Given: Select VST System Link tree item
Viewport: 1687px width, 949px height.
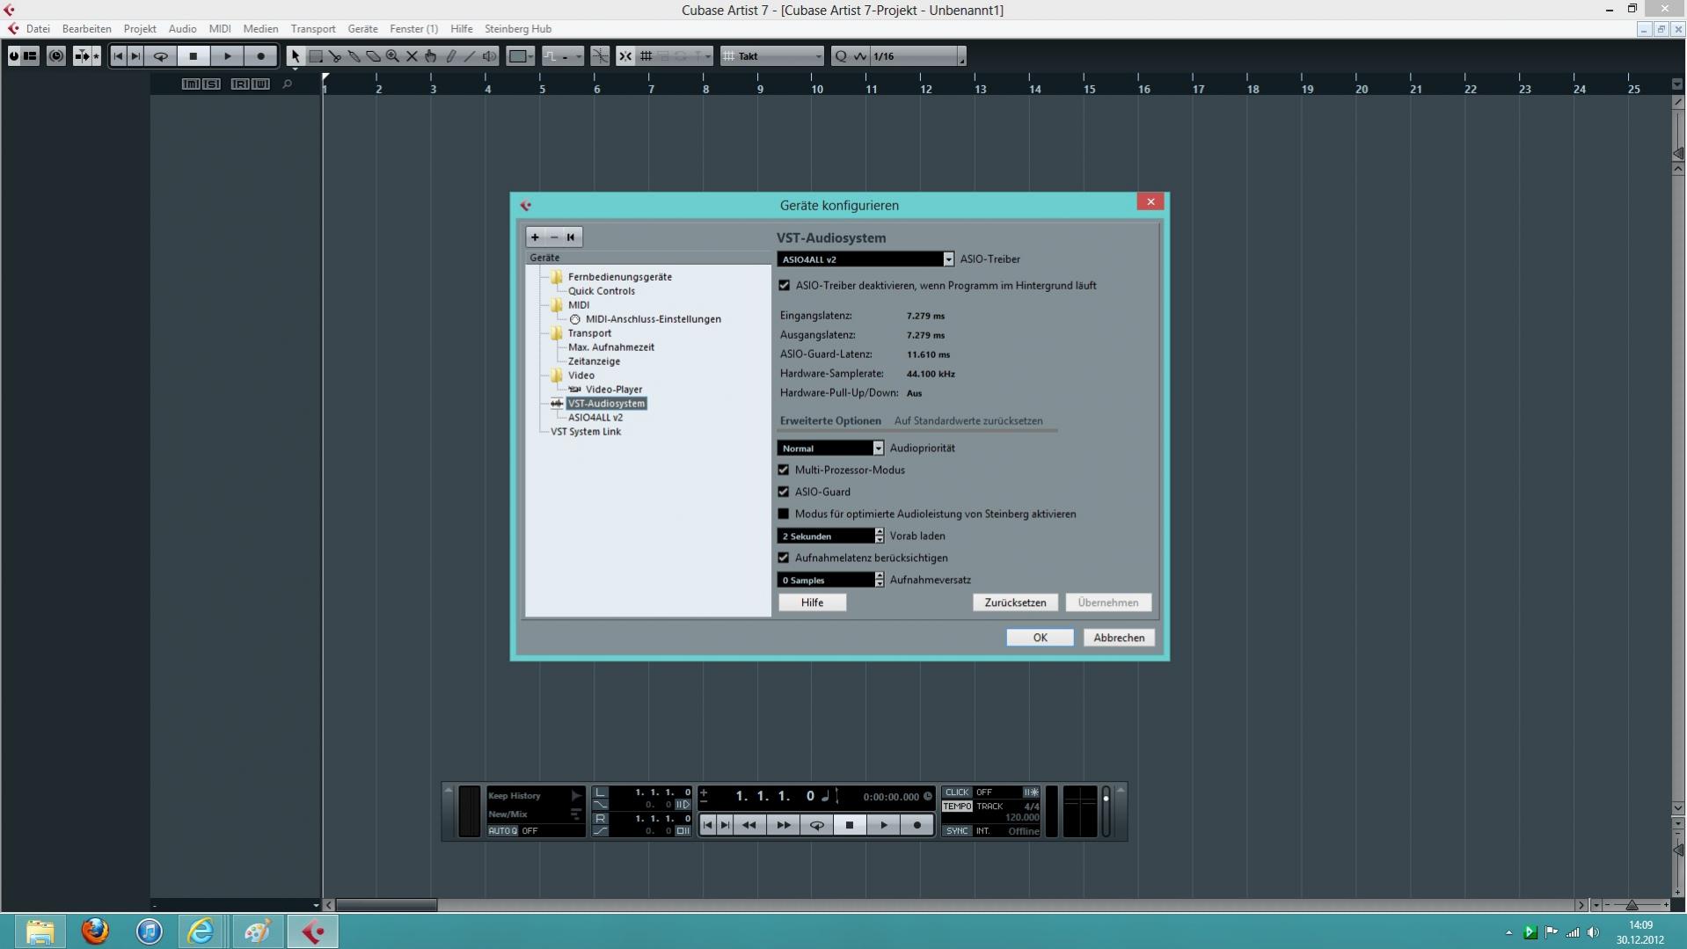Looking at the screenshot, I should click(x=586, y=432).
